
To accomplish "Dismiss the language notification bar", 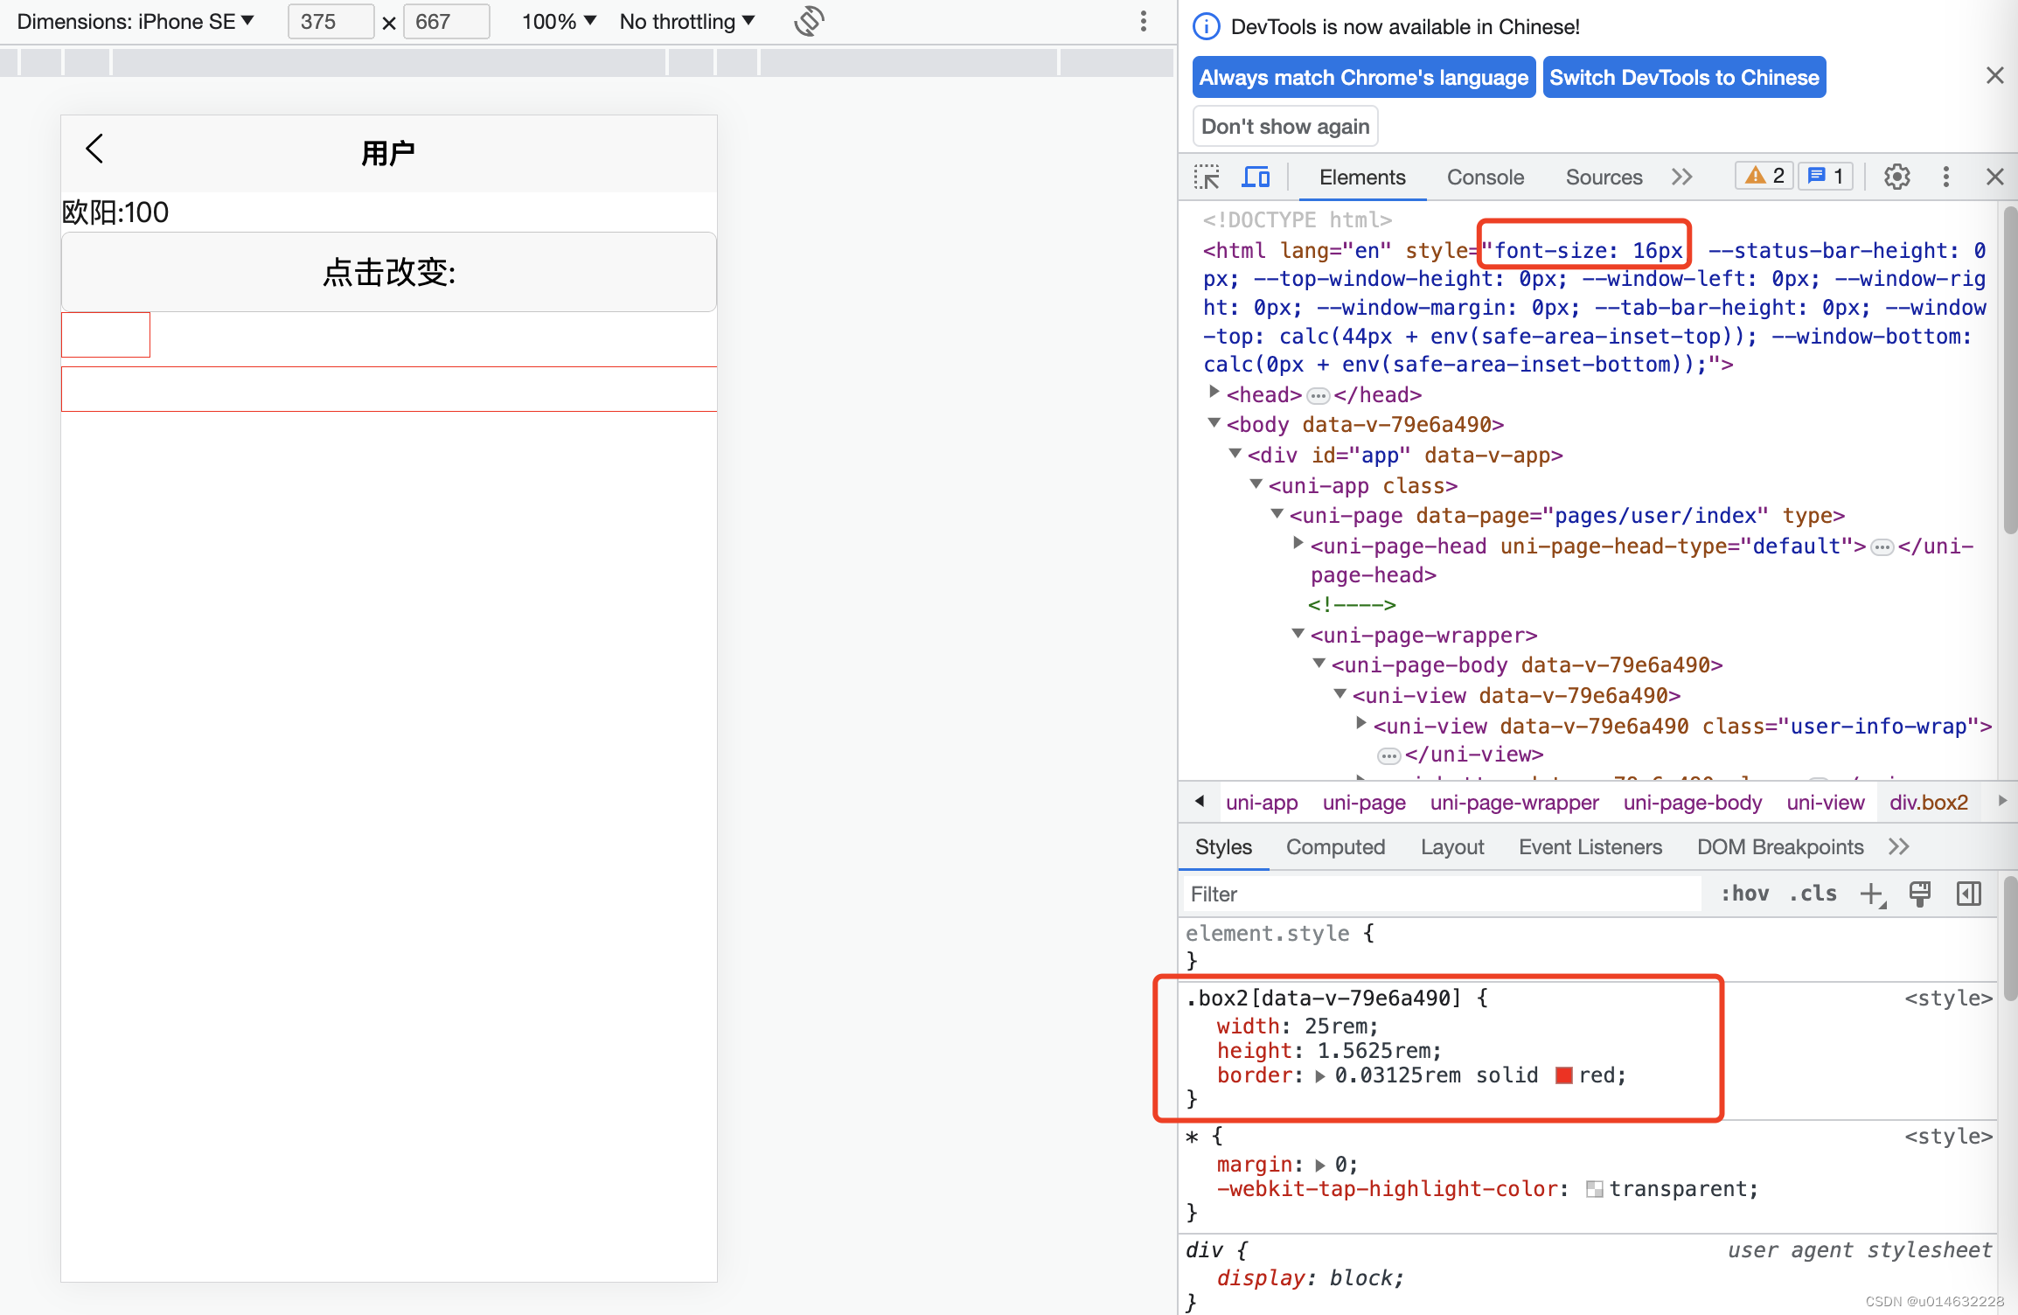I will pos(1994,76).
